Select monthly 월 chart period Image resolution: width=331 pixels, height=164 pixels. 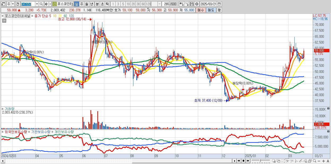pos(86,4)
